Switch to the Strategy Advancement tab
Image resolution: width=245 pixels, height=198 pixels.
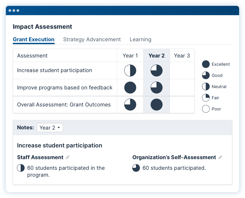coord(92,39)
